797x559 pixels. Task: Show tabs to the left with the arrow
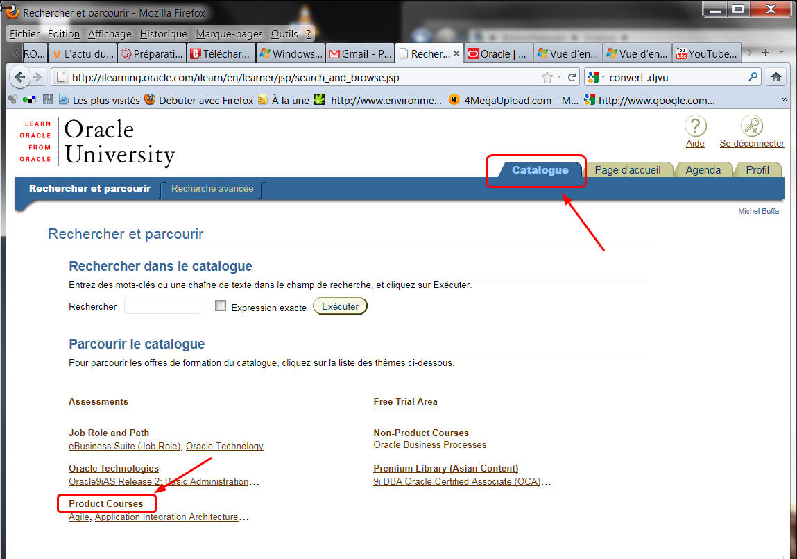pos(15,53)
